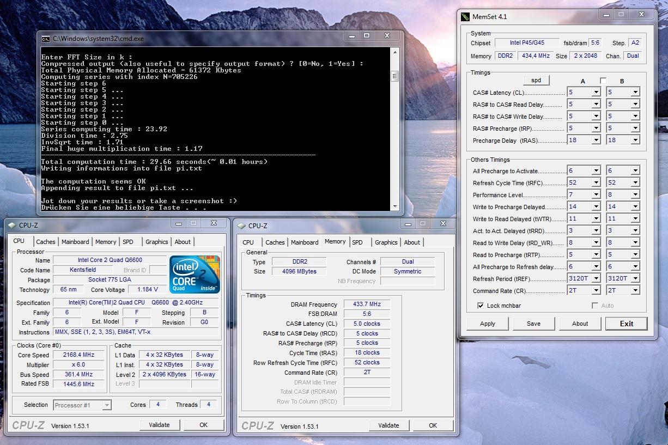Click the DRAM Frequency value 433.7 MHz
The width and height of the screenshot is (668, 445).
click(x=367, y=304)
